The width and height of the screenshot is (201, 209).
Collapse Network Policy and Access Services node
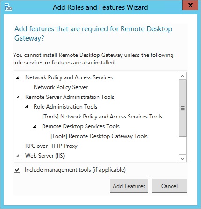coord(18,77)
